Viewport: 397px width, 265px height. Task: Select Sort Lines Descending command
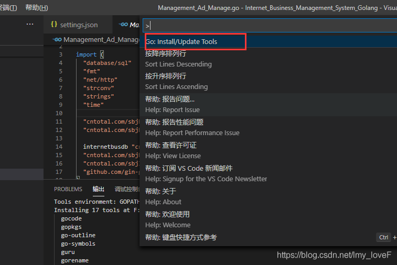coord(268,59)
